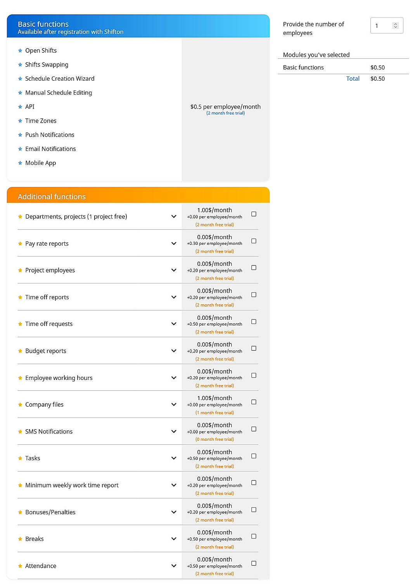Click the star beside SMS Notifications

point(20,431)
